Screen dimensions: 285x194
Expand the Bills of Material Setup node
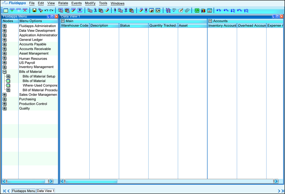click(8, 76)
